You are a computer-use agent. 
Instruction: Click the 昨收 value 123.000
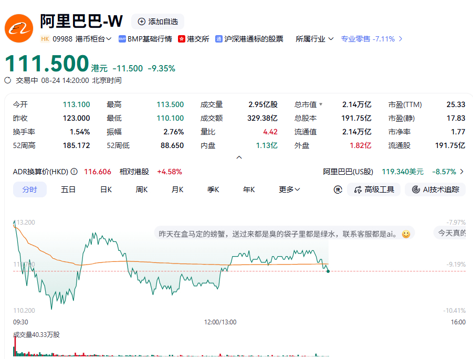pyautogui.click(x=76, y=118)
